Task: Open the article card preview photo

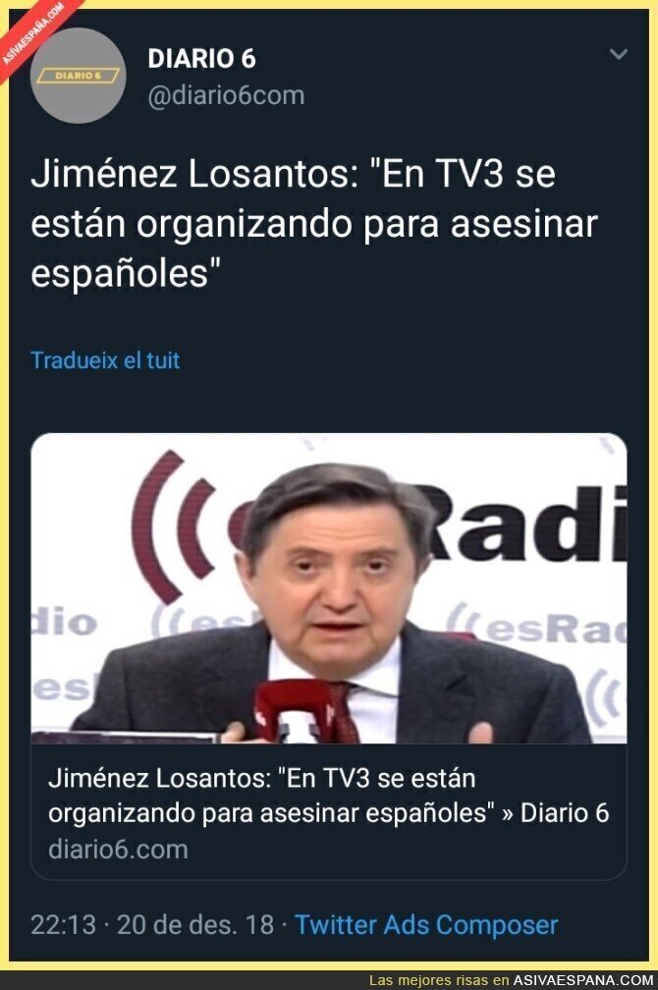Action: tap(329, 587)
